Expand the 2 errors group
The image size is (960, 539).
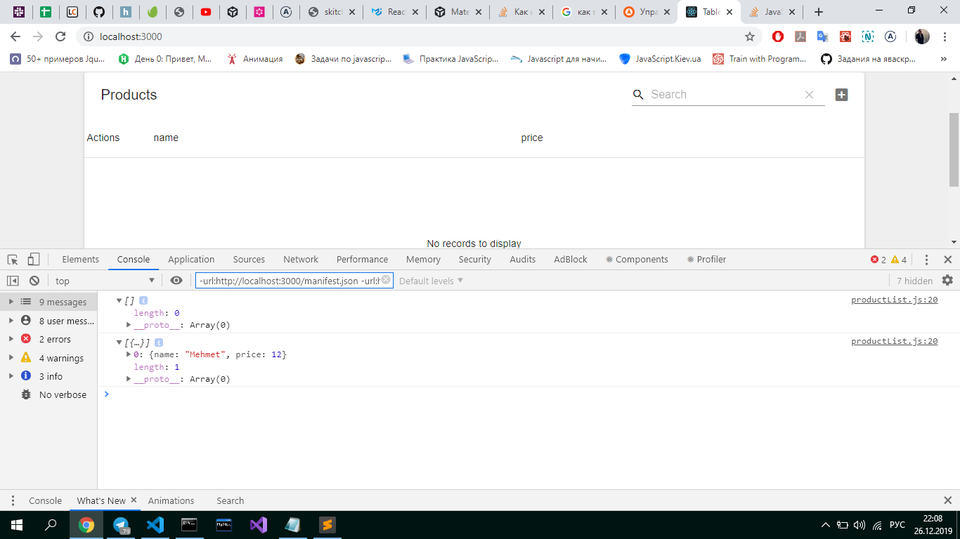[11, 339]
